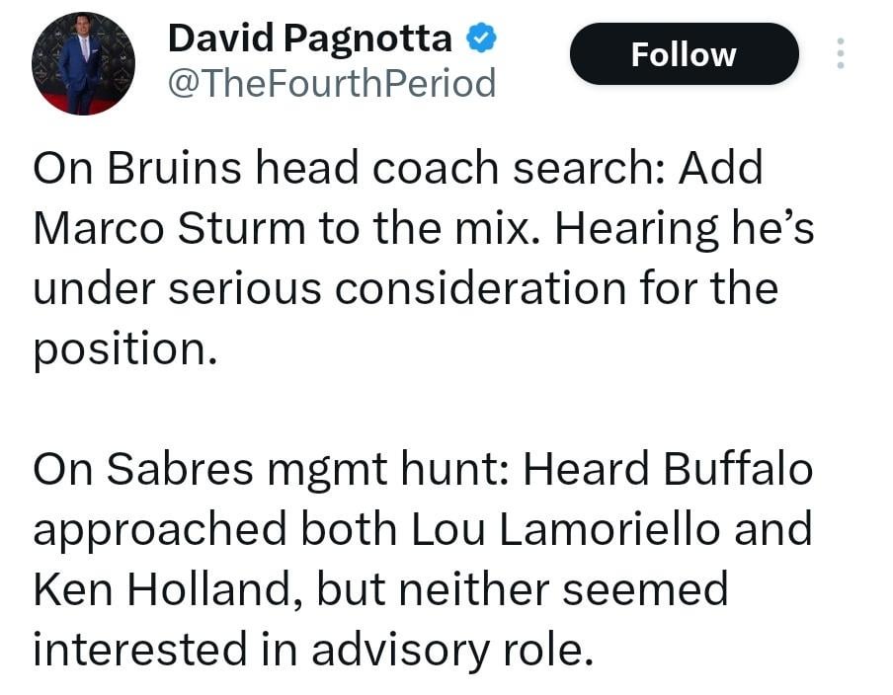Open the @TheFourthPeriod handle link
This screenshot has width=893, height=695.
tap(332, 84)
